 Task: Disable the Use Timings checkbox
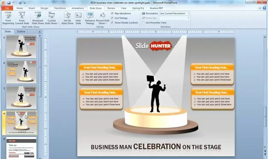pyautogui.click(x=112, y=18)
